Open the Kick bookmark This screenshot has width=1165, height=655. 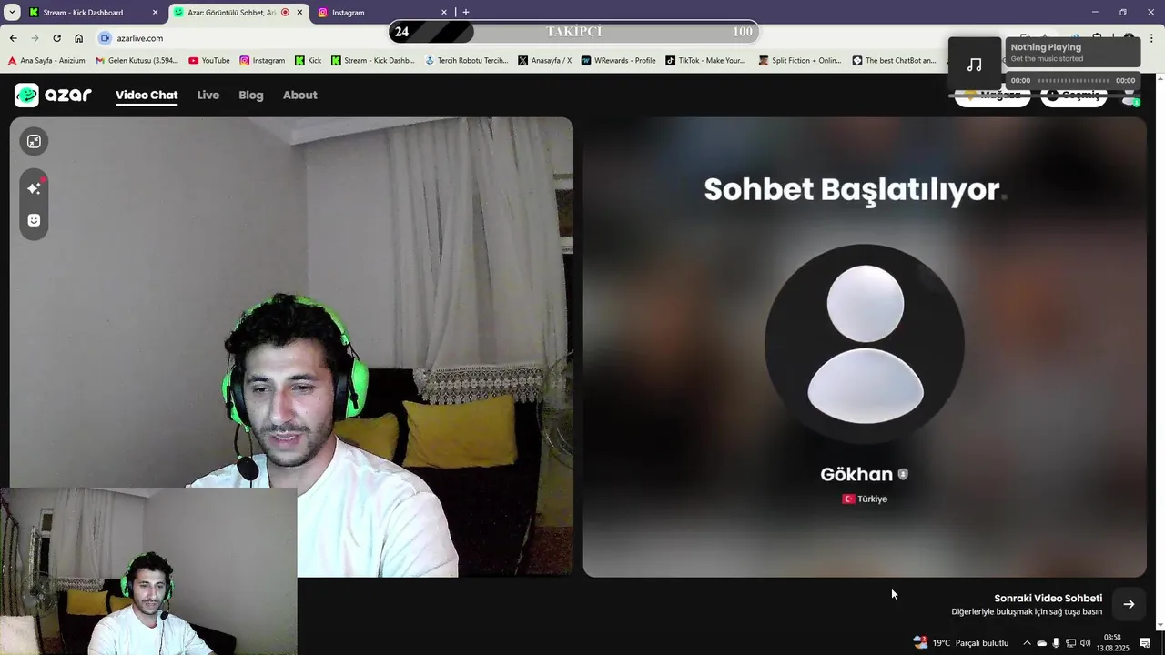[309, 61]
